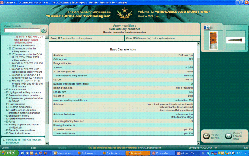Click up arrow of content scrollbar

[198, 43]
